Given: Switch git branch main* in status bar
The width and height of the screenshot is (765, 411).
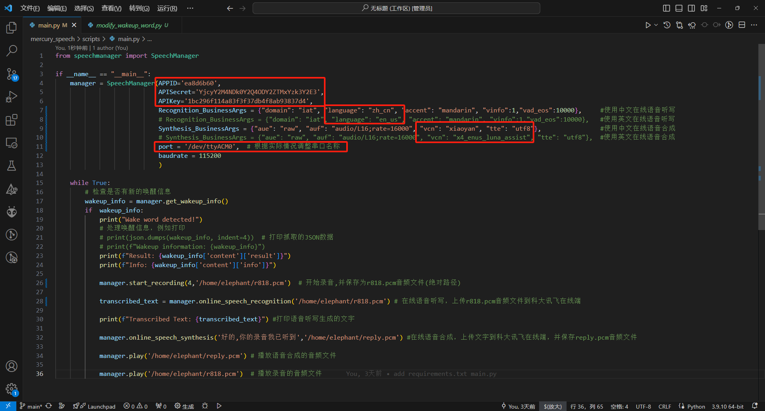Looking at the screenshot, I should click(31, 406).
